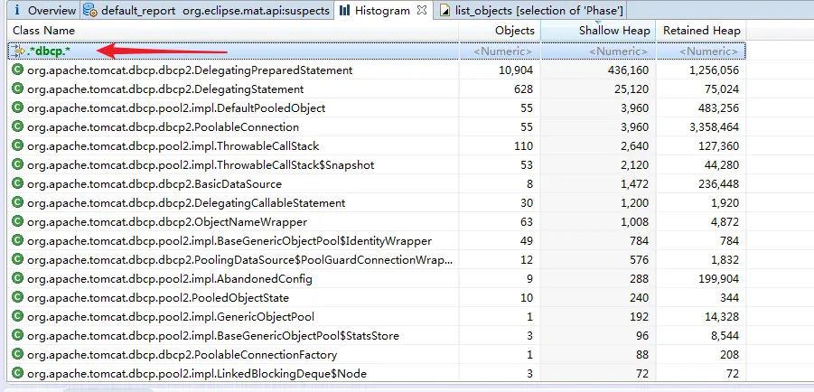
Task: Select the LinkedBlockingDeque$Node class name
Action: (197, 373)
